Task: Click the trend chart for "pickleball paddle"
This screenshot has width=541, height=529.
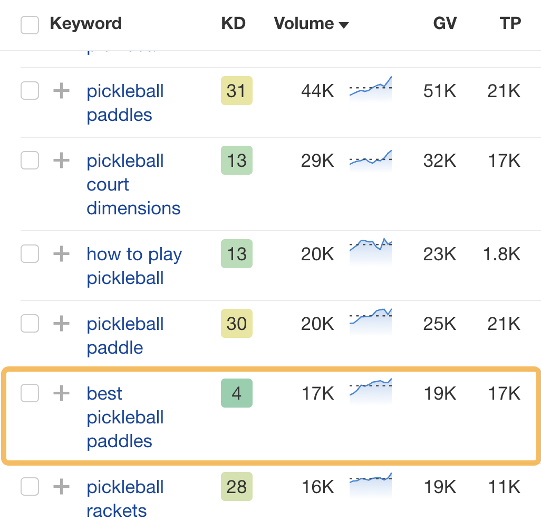Action: tap(370, 321)
